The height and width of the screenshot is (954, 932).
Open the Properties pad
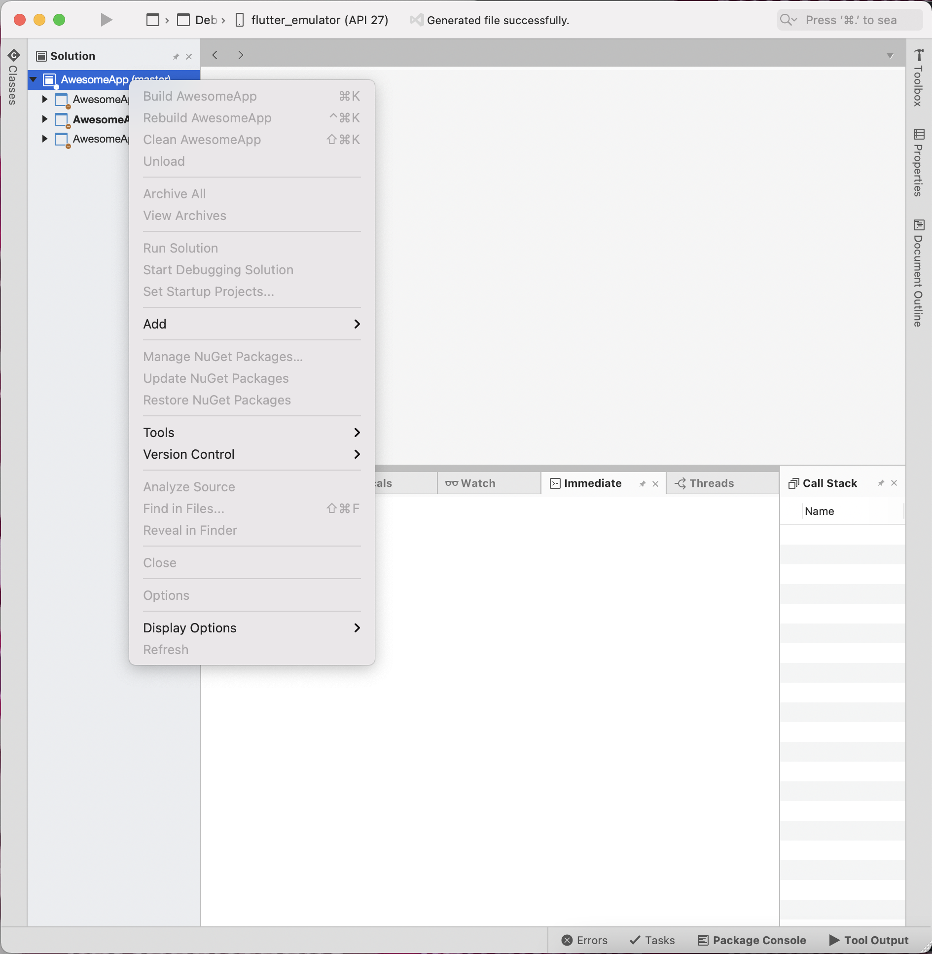(917, 163)
